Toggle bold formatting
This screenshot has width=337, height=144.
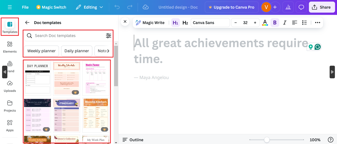[x=275, y=23]
